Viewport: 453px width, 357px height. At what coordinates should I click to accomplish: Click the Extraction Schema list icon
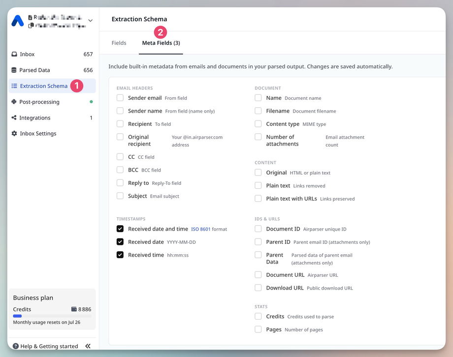point(14,86)
